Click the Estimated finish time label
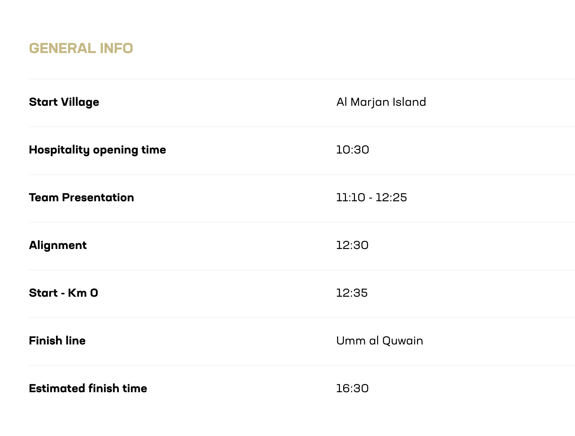This screenshot has width=575, height=436. pyautogui.click(x=88, y=389)
